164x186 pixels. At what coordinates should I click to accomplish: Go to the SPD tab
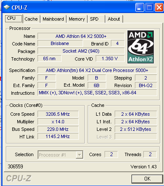[96, 19]
